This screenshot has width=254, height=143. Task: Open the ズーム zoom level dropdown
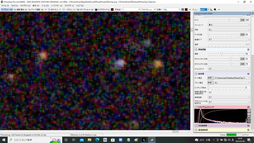coord(208,10)
